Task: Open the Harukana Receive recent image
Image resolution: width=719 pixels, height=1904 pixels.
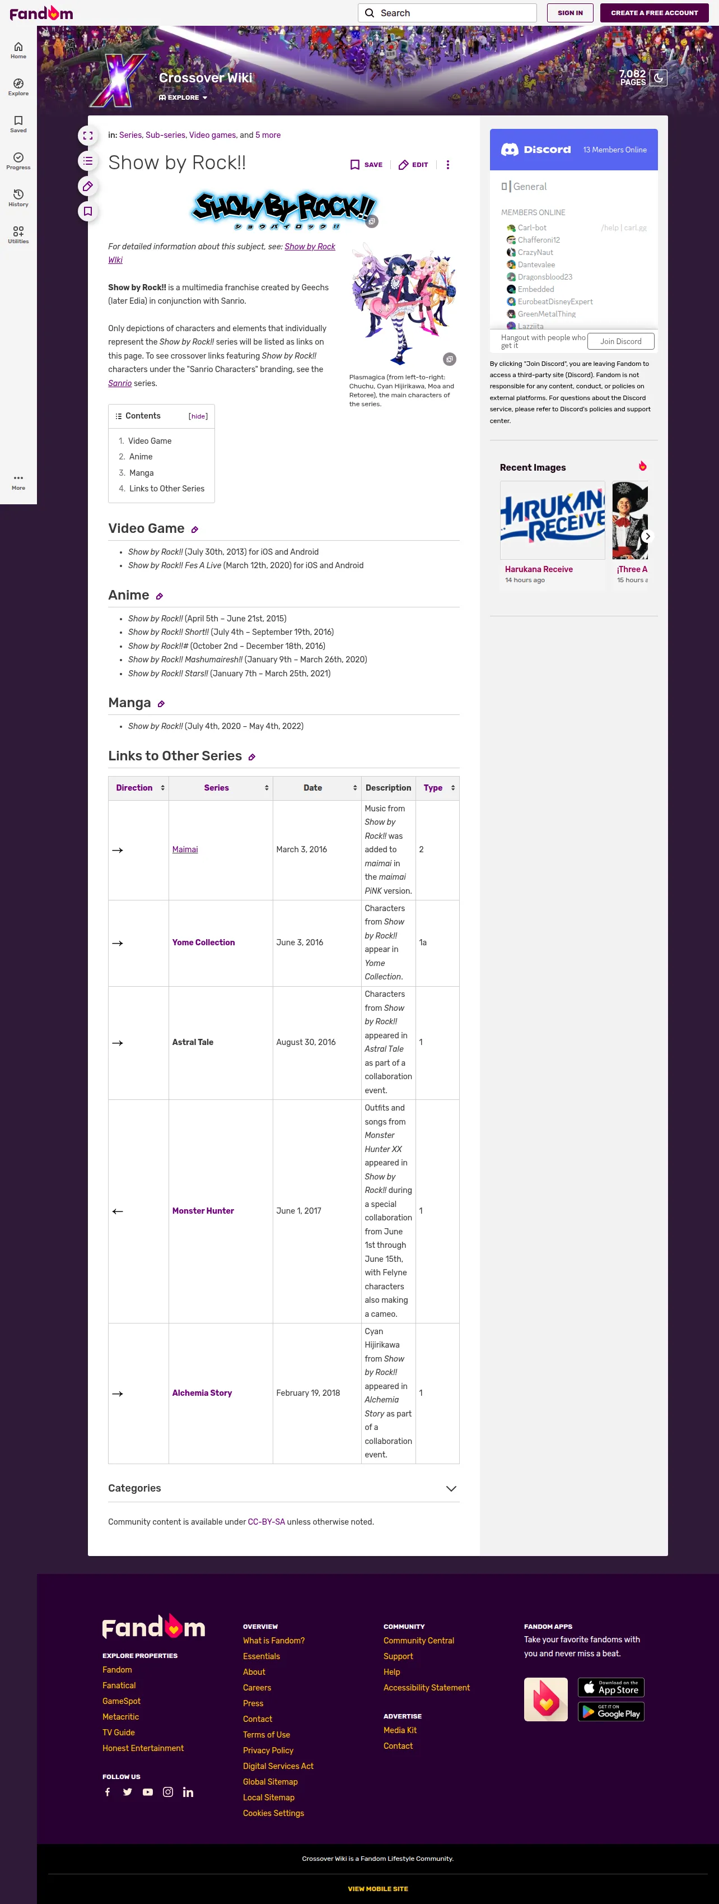Action: [x=553, y=521]
